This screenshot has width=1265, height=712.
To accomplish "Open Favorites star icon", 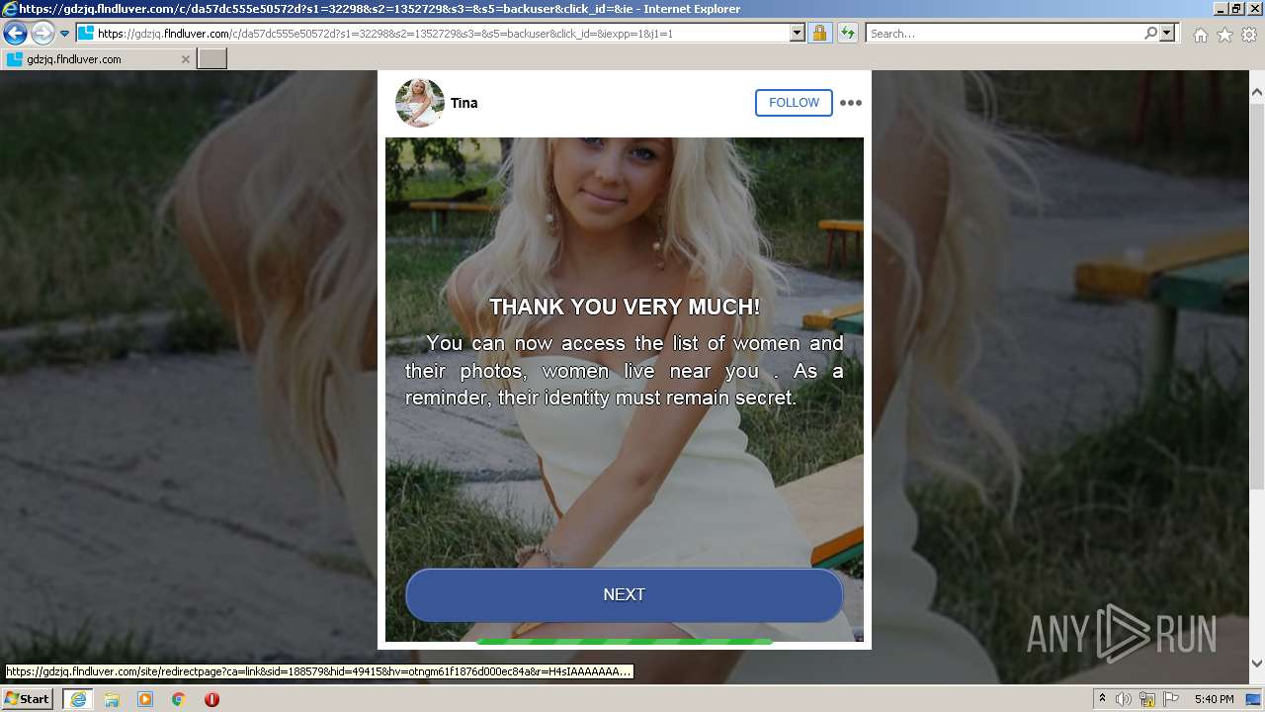I will point(1224,35).
